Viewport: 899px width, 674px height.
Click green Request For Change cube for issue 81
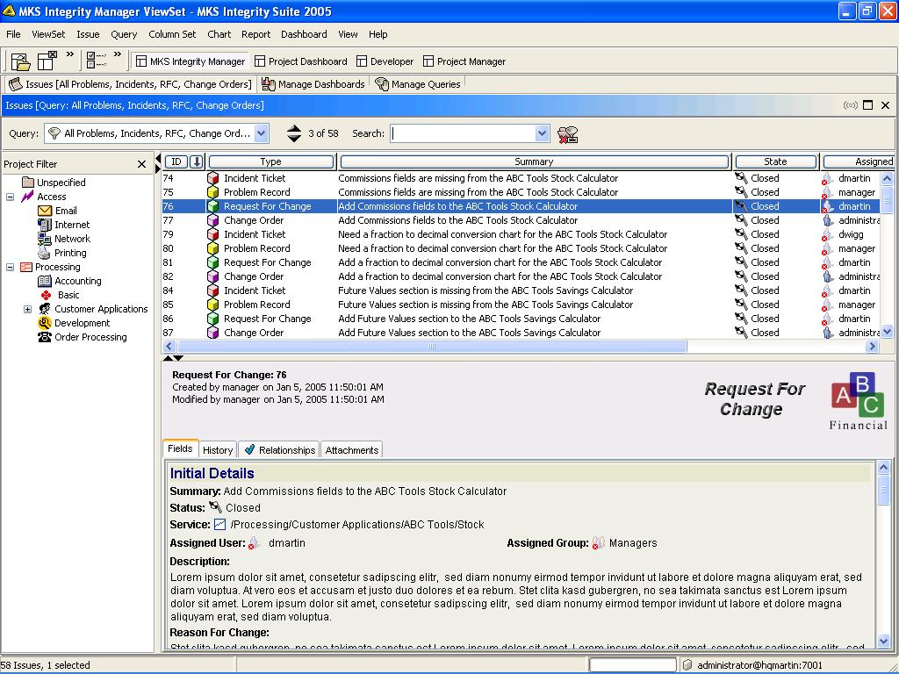point(212,262)
